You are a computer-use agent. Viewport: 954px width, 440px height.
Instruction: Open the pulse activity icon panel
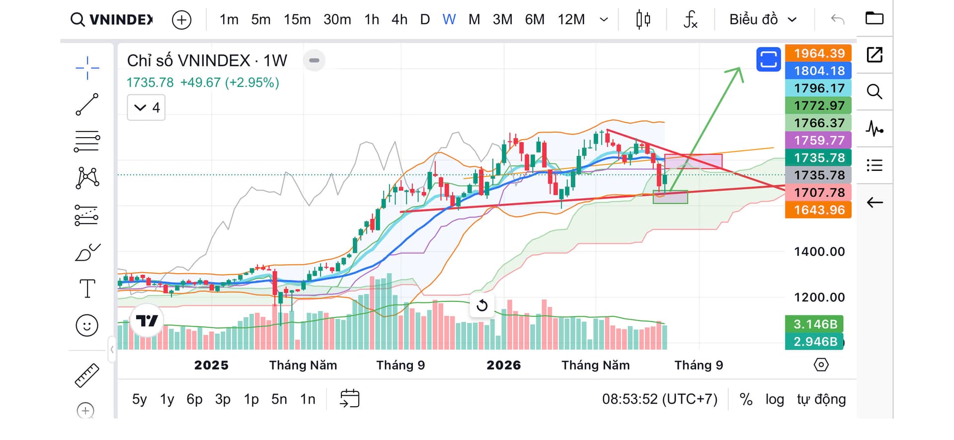pos(874,129)
